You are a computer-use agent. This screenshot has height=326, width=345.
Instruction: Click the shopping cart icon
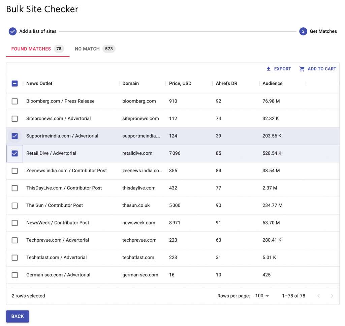coord(302,69)
